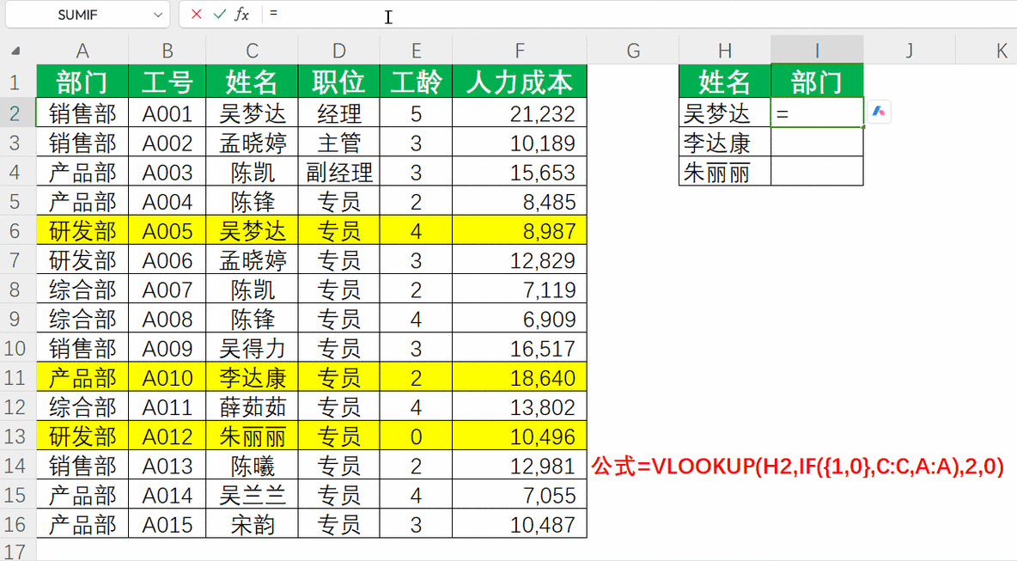Click cell 薛茹茹

pos(253,406)
